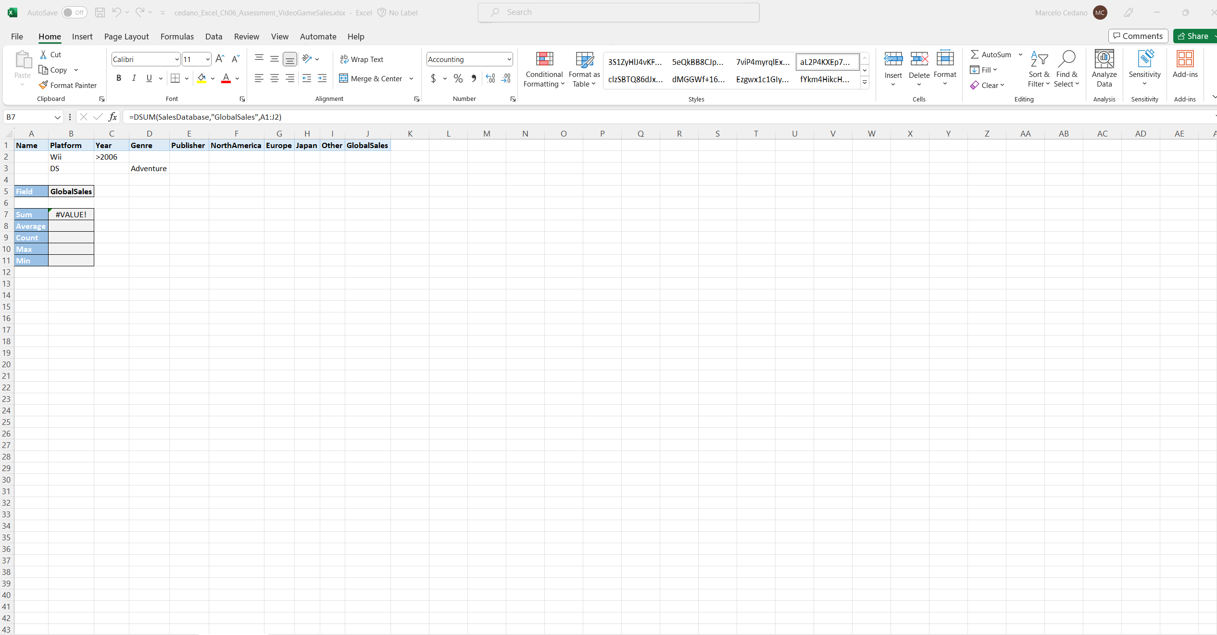Click the Increase Decimal icon
This screenshot has height=635, width=1217.
click(490, 78)
